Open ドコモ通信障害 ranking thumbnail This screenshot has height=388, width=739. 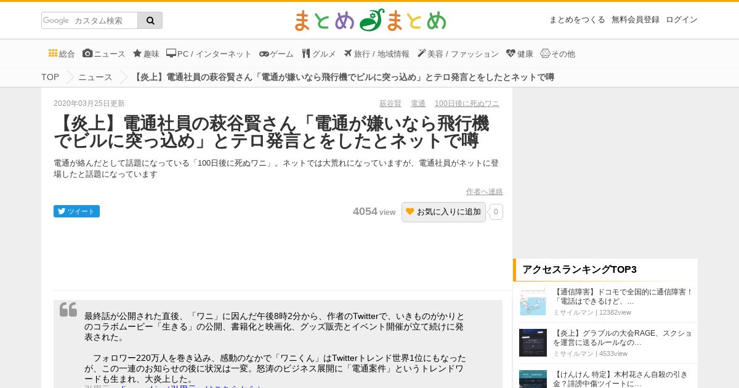point(533,302)
